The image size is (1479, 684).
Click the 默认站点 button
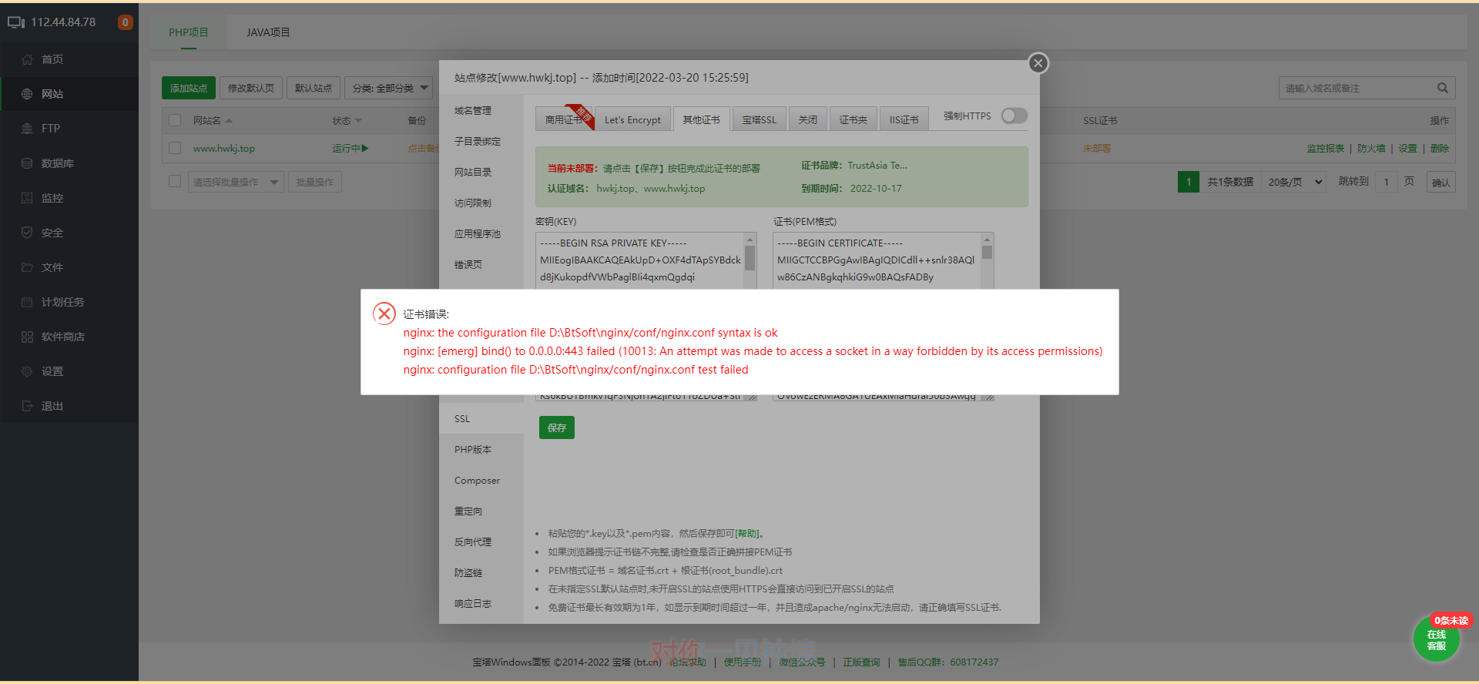[x=314, y=88]
